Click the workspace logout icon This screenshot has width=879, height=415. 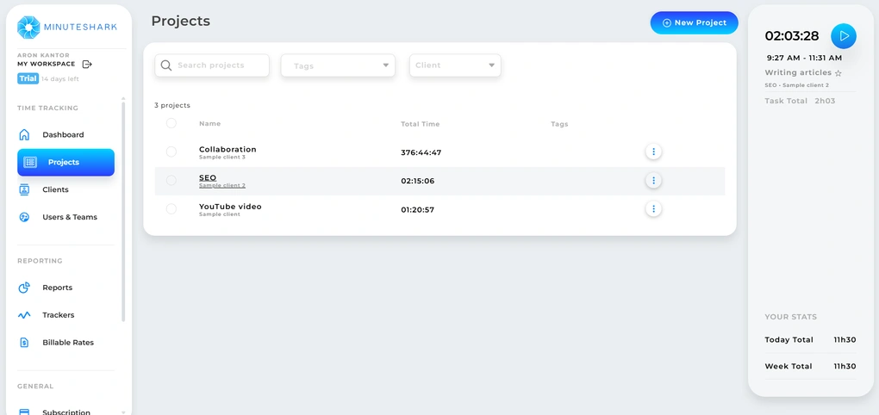coord(87,65)
